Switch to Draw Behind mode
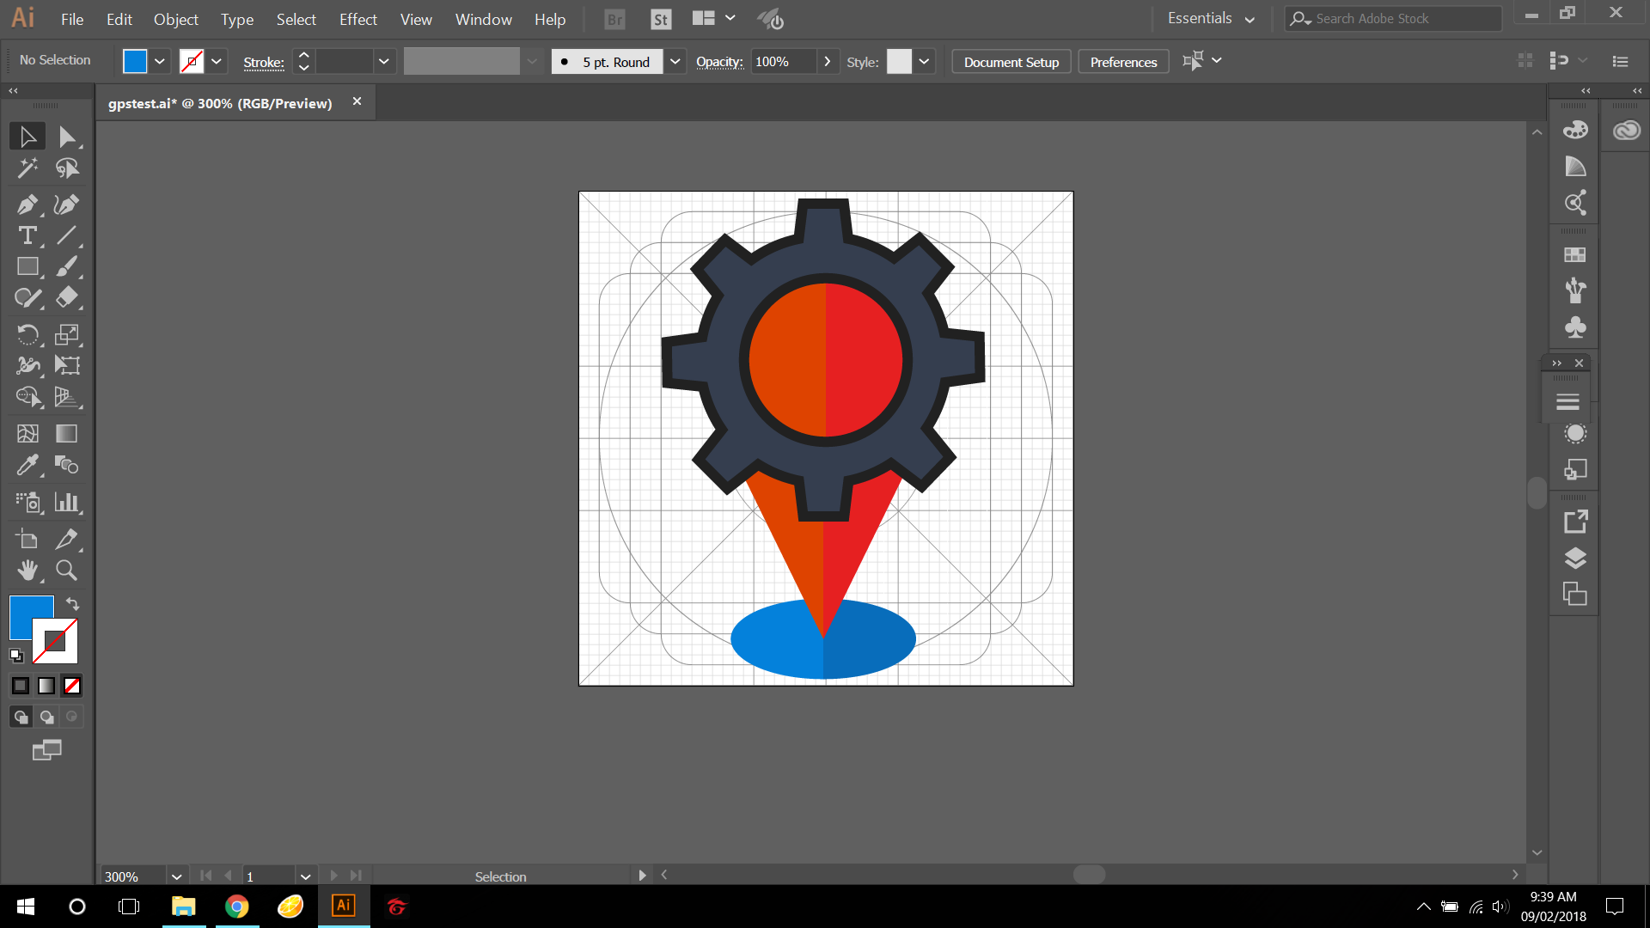This screenshot has width=1650, height=928. 46,717
